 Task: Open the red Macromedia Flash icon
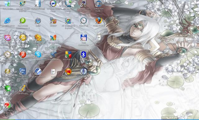coord(23,55)
